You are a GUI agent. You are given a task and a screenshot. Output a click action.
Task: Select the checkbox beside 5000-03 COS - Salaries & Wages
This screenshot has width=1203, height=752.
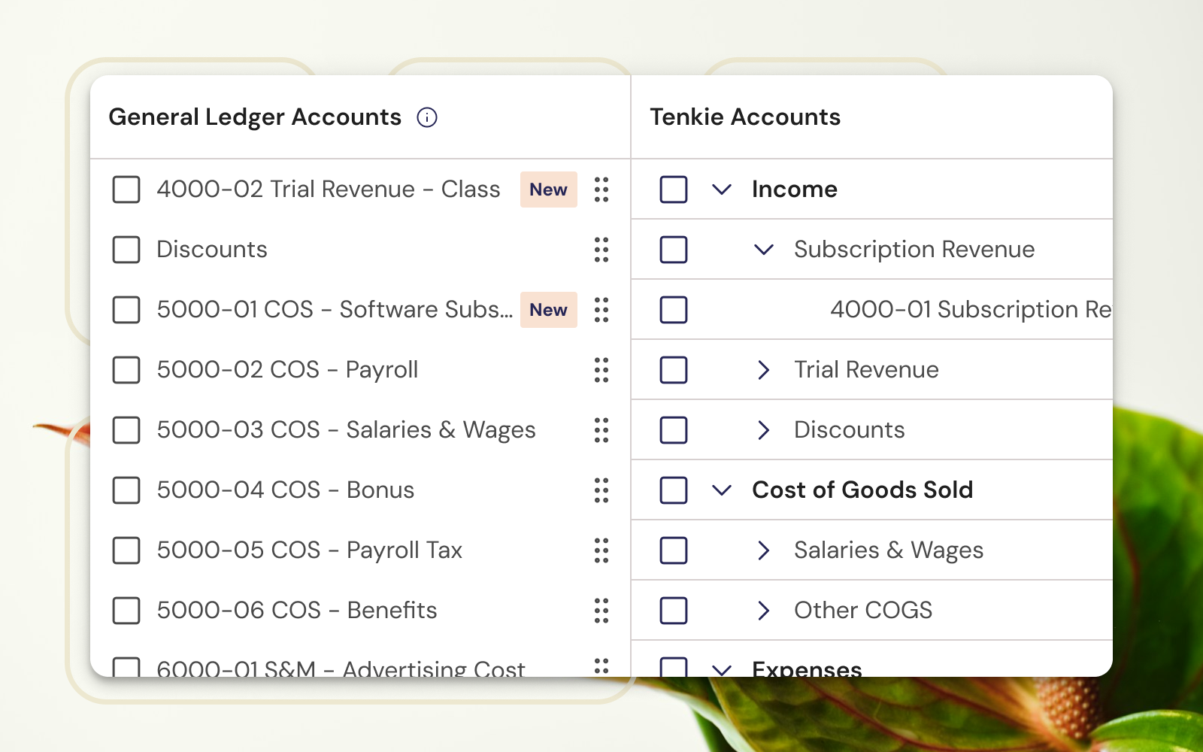point(126,430)
